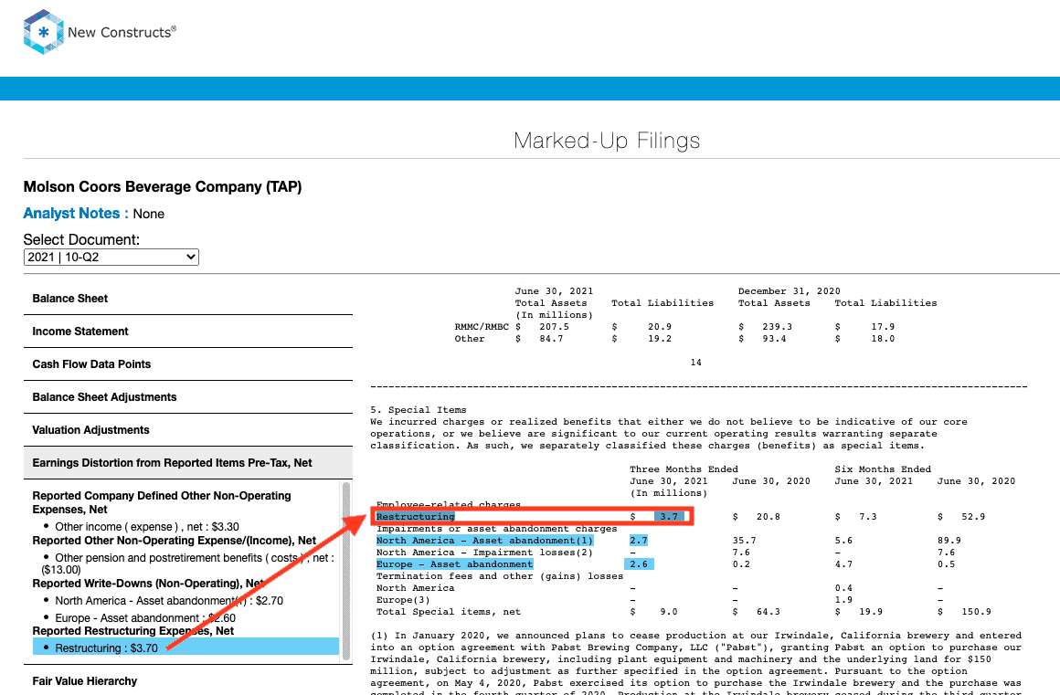Click the Total Special items, net row label
1060x695 pixels.
[448, 612]
